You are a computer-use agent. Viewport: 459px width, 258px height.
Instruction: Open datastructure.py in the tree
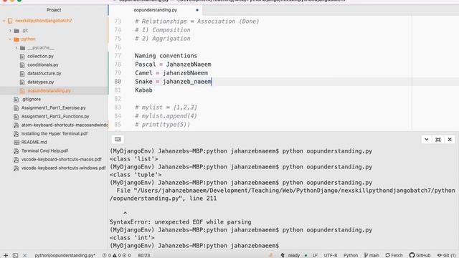point(44,73)
